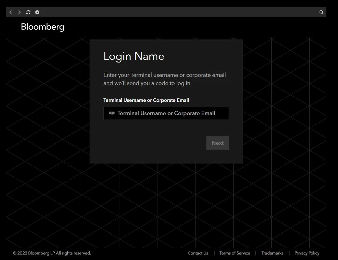Image resolution: width=338 pixels, height=260 pixels.
Task: Reload the page with the refresh icon
Action: pyautogui.click(x=28, y=12)
